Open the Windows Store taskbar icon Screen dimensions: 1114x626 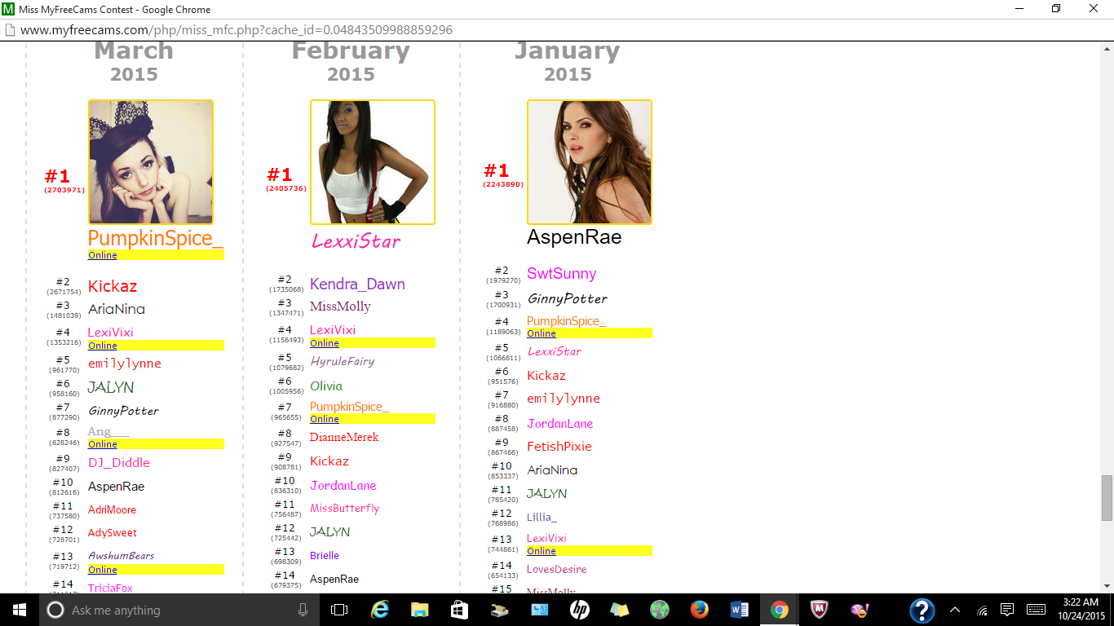point(460,610)
